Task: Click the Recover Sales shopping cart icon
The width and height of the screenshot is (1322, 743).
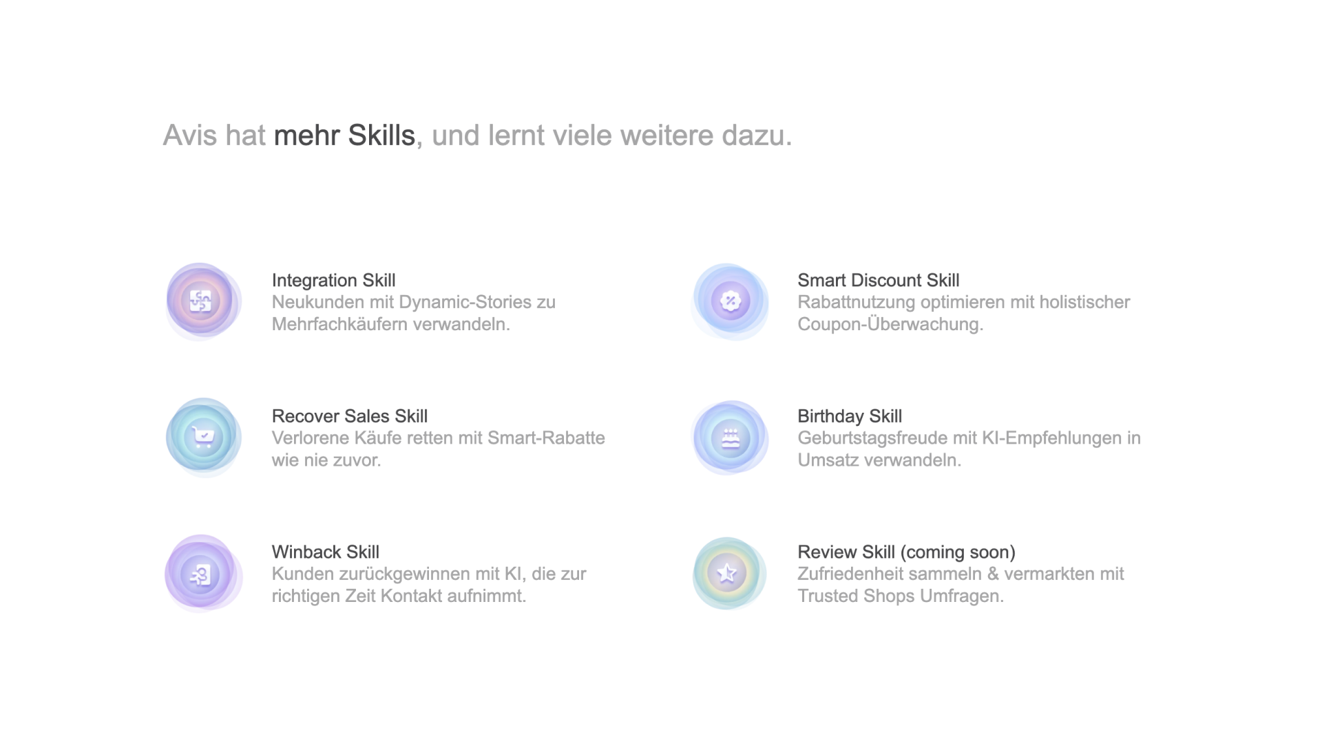Action: [x=203, y=436]
